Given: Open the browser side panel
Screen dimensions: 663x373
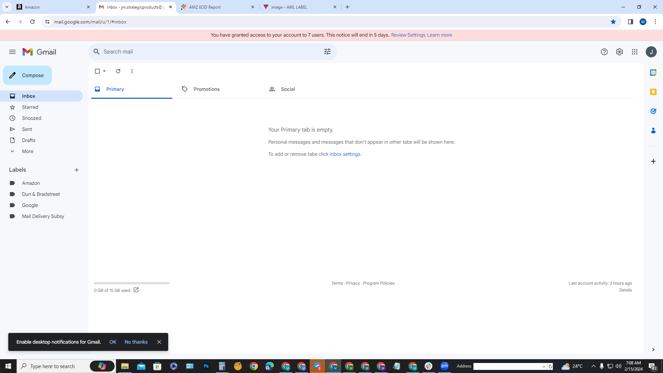Looking at the screenshot, I should (x=631, y=22).
